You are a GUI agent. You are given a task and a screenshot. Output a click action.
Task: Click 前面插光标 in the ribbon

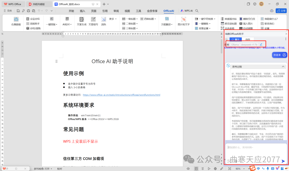pyautogui.click(x=229, y=19)
